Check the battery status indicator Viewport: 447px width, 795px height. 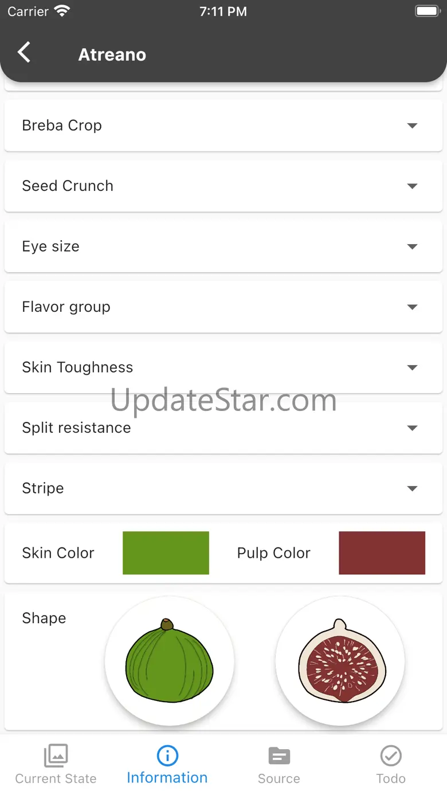click(427, 11)
